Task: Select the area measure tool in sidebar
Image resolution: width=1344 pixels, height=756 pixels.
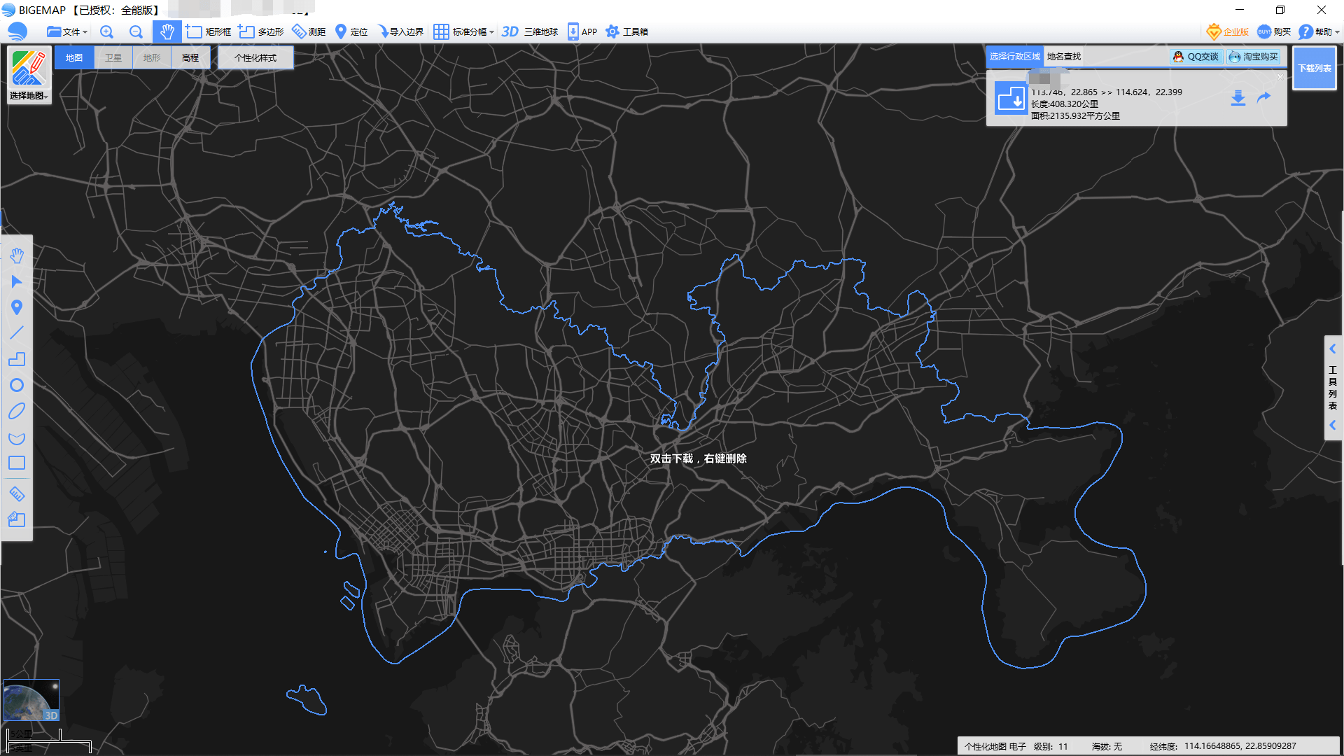Action: pyautogui.click(x=17, y=519)
